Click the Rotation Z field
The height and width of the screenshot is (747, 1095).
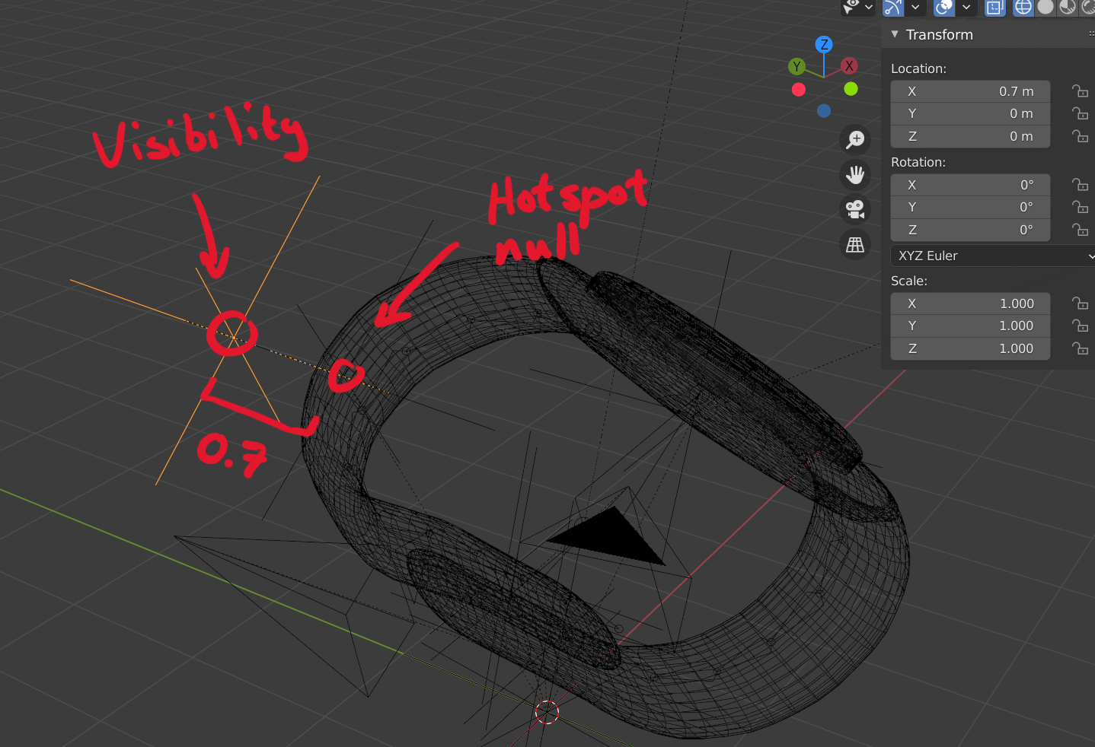point(970,230)
